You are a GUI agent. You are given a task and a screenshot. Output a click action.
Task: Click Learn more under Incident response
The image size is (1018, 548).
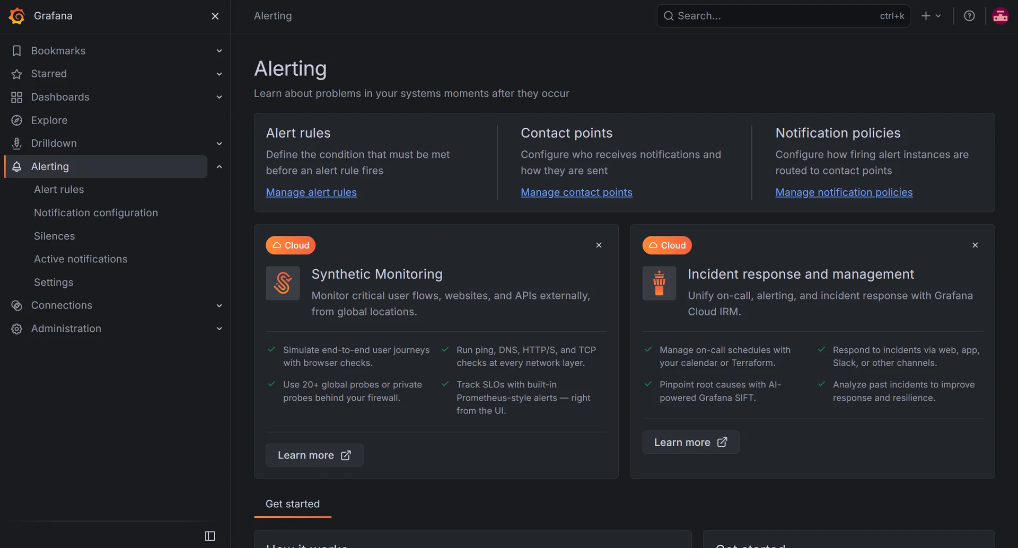[691, 442]
